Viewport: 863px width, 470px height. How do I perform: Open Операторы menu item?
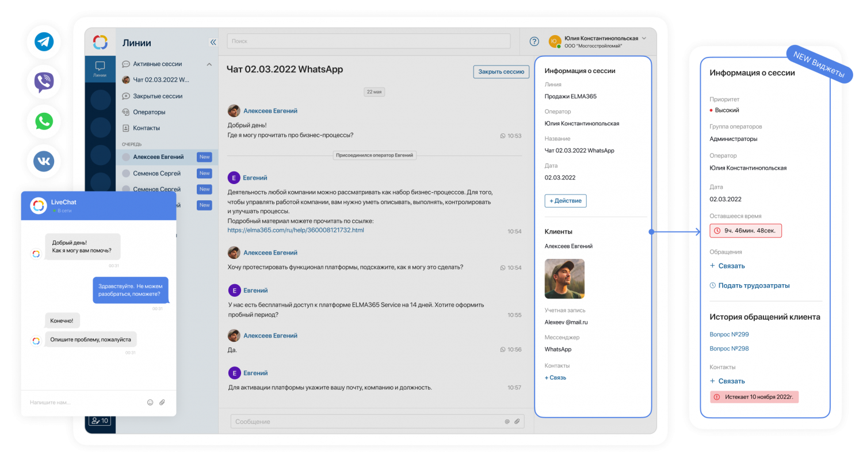pos(149,112)
